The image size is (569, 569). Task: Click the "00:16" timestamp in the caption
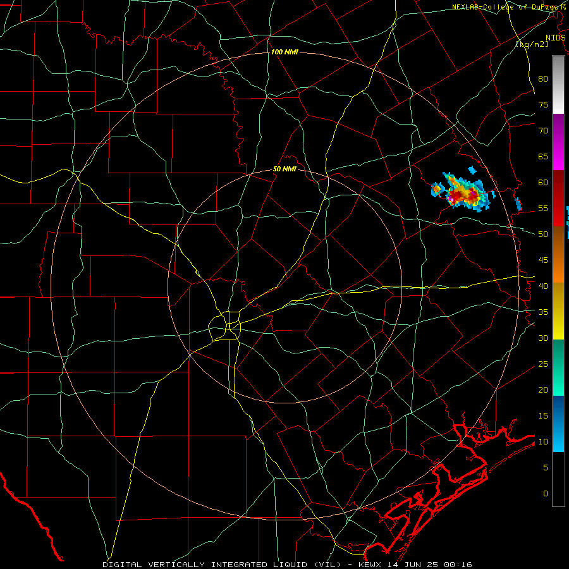(458, 565)
